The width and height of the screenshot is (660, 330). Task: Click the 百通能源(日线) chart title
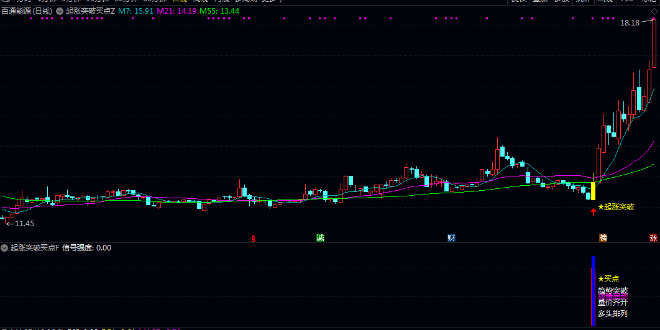27,11
